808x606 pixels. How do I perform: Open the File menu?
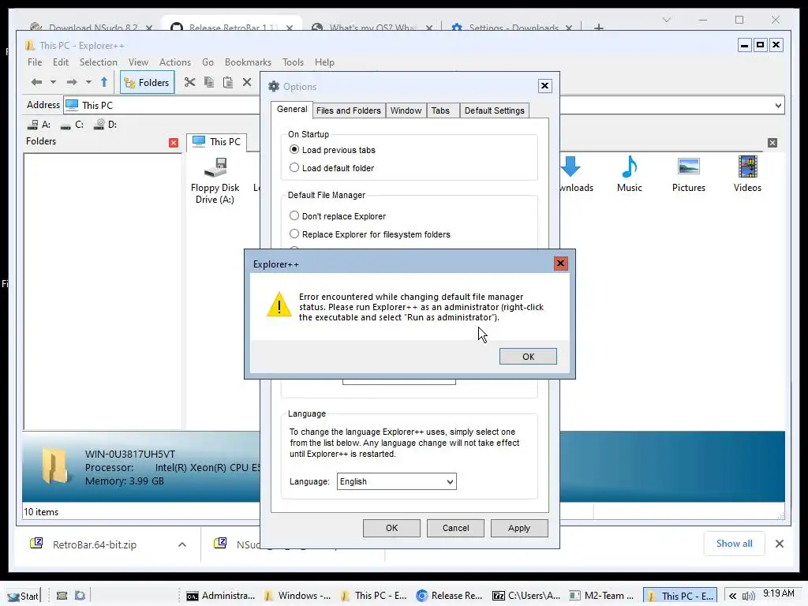[35, 62]
